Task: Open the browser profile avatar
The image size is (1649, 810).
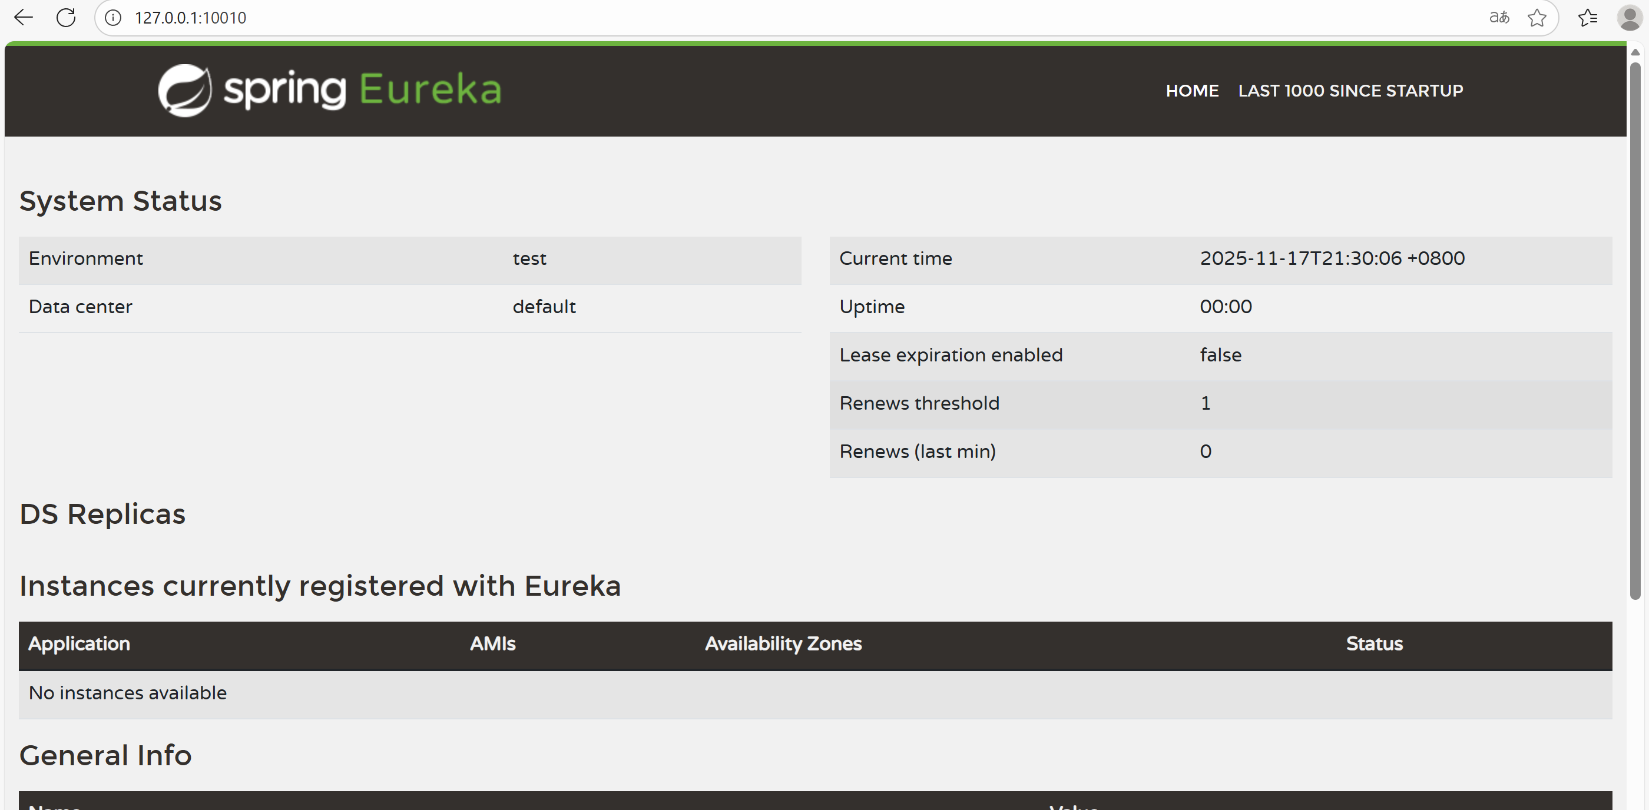Action: pos(1628,17)
